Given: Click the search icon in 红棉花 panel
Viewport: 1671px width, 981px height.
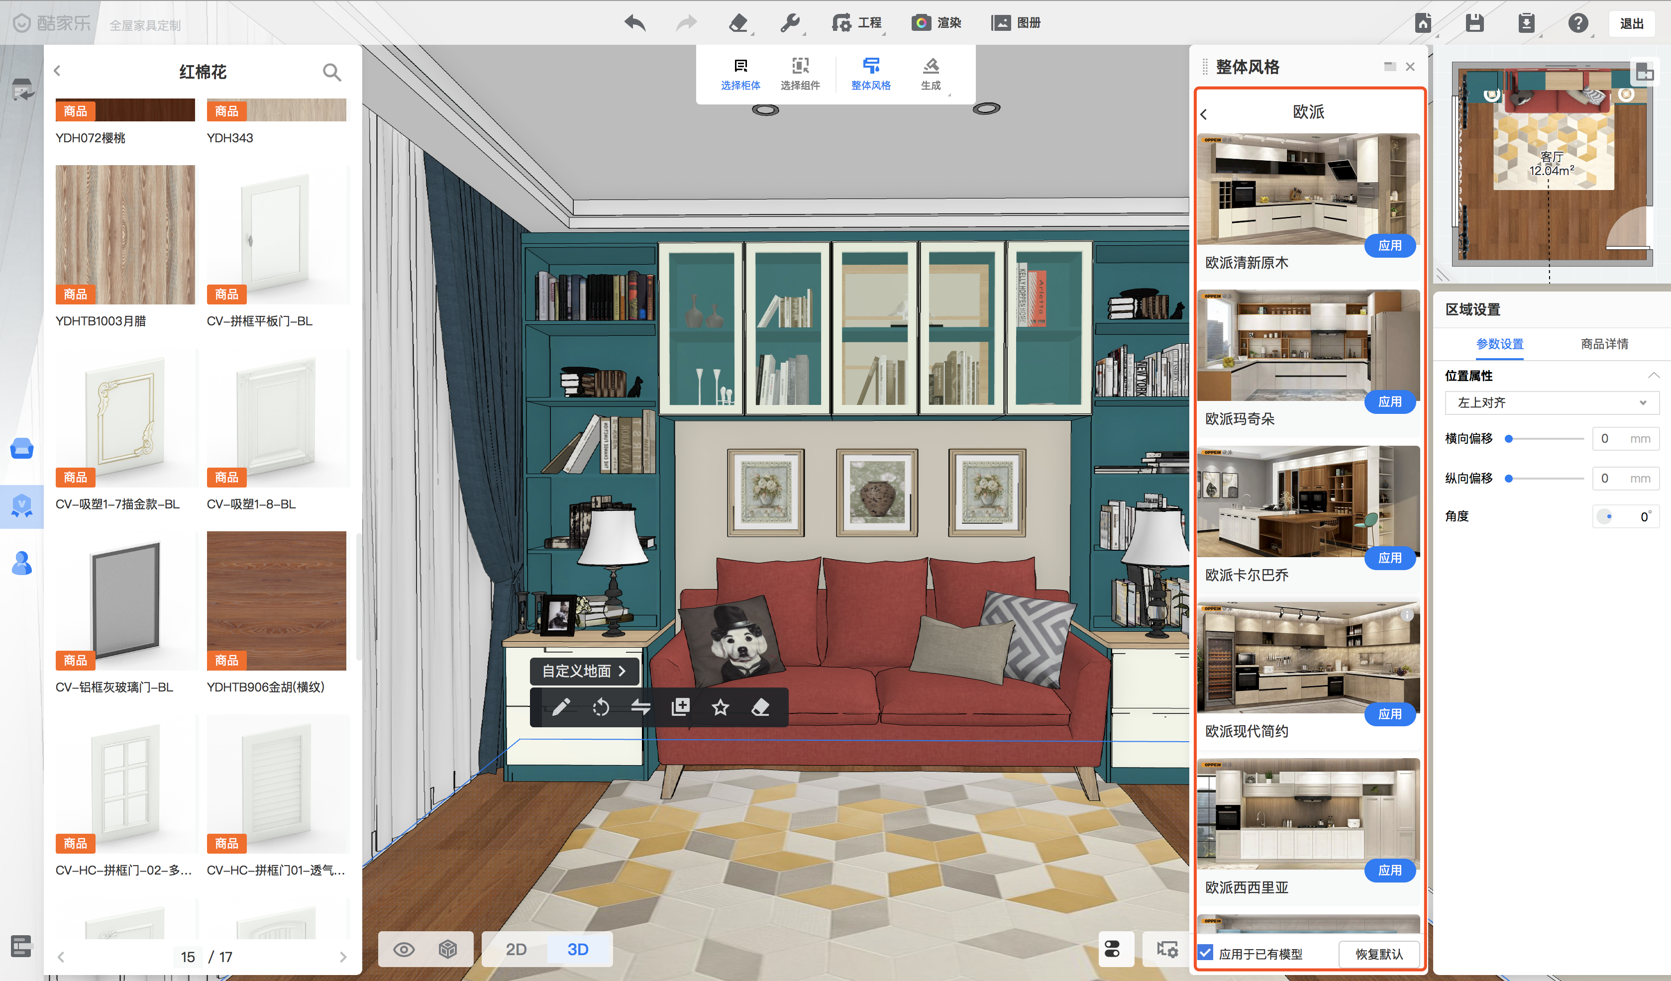Looking at the screenshot, I should click(x=331, y=72).
